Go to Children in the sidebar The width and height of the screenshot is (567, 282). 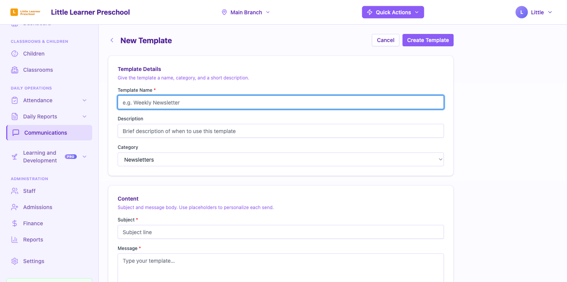[49, 54]
